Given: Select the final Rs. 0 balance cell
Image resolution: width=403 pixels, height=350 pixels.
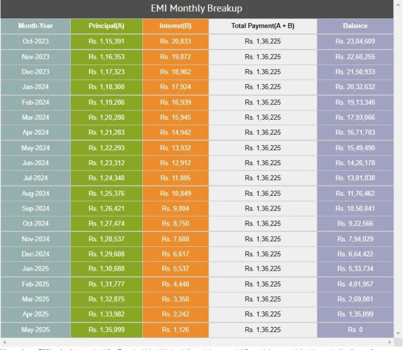Looking at the screenshot, I should 355,330.
